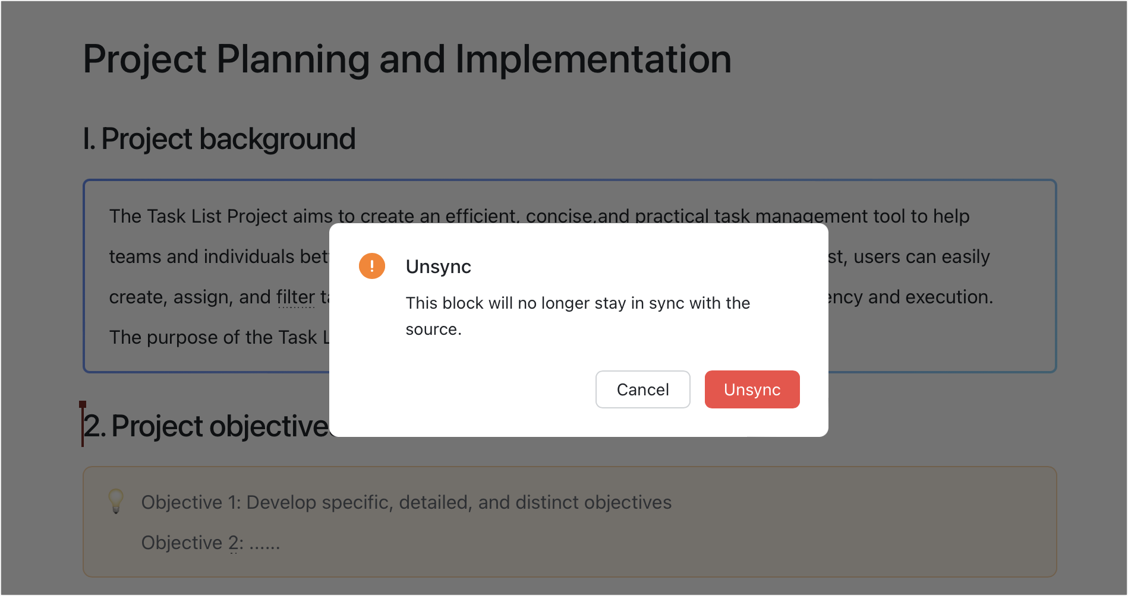
Task: Click the underlined word filter
Action: tap(295, 297)
